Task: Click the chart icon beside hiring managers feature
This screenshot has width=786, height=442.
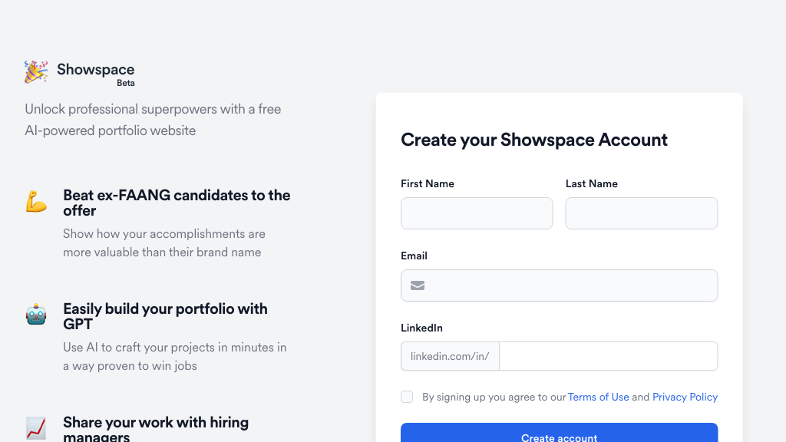Action: (36, 427)
